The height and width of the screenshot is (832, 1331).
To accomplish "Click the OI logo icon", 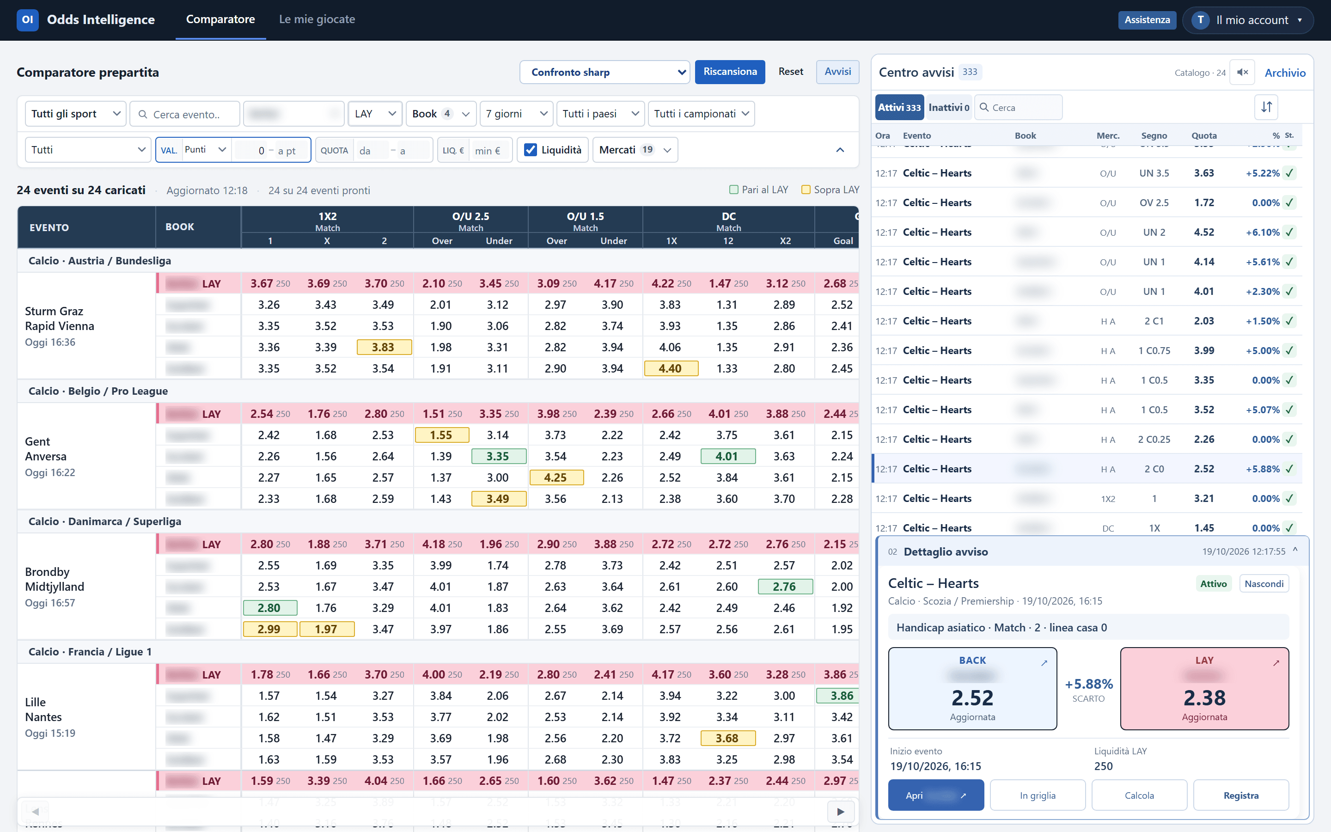I will [28, 20].
